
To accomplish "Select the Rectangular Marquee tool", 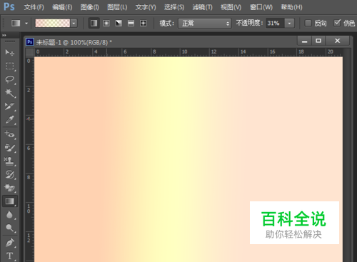I will [x=10, y=66].
